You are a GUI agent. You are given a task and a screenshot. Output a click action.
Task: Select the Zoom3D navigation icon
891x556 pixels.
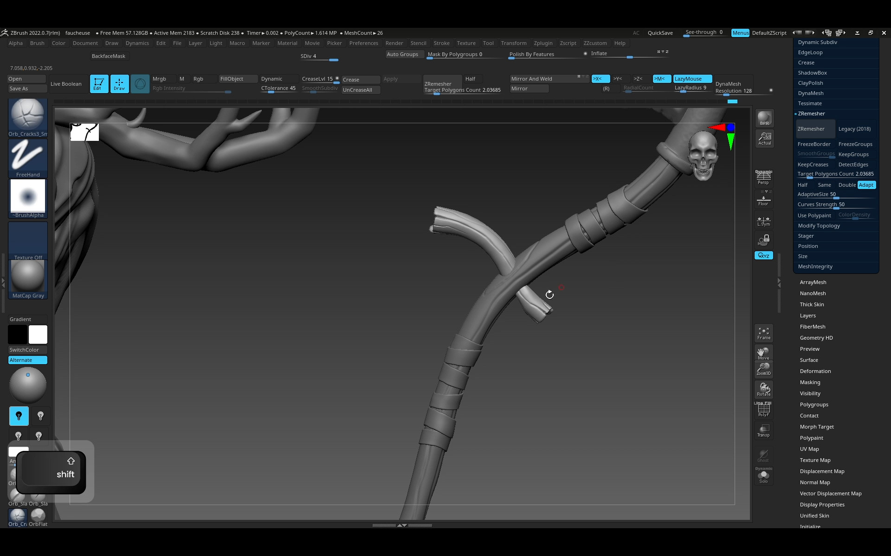[x=763, y=369]
